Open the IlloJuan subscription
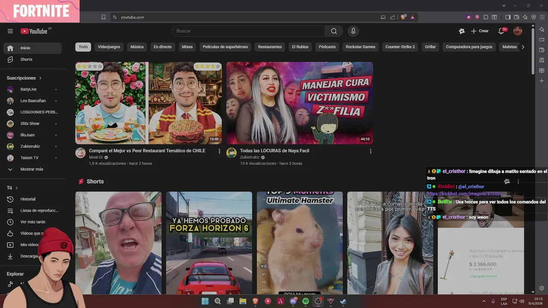 click(x=33, y=135)
